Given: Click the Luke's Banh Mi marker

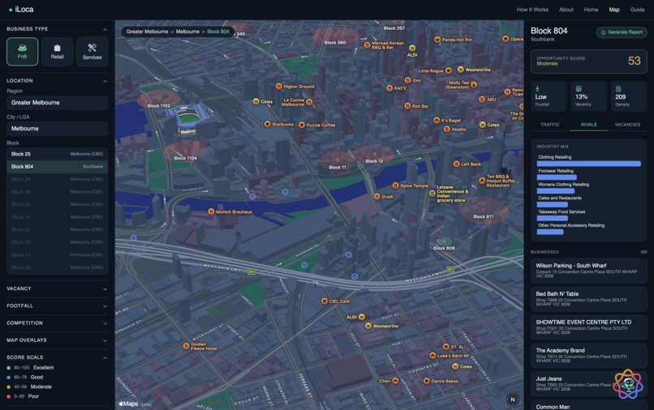Looking at the screenshot, I should pos(432,356).
